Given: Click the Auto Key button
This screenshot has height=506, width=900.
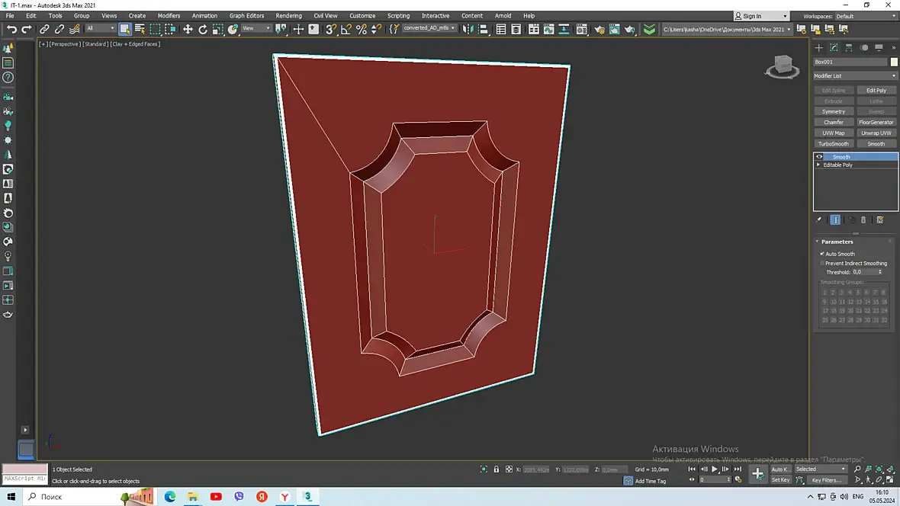Looking at the screenshot, I should (x=779, y=469).
